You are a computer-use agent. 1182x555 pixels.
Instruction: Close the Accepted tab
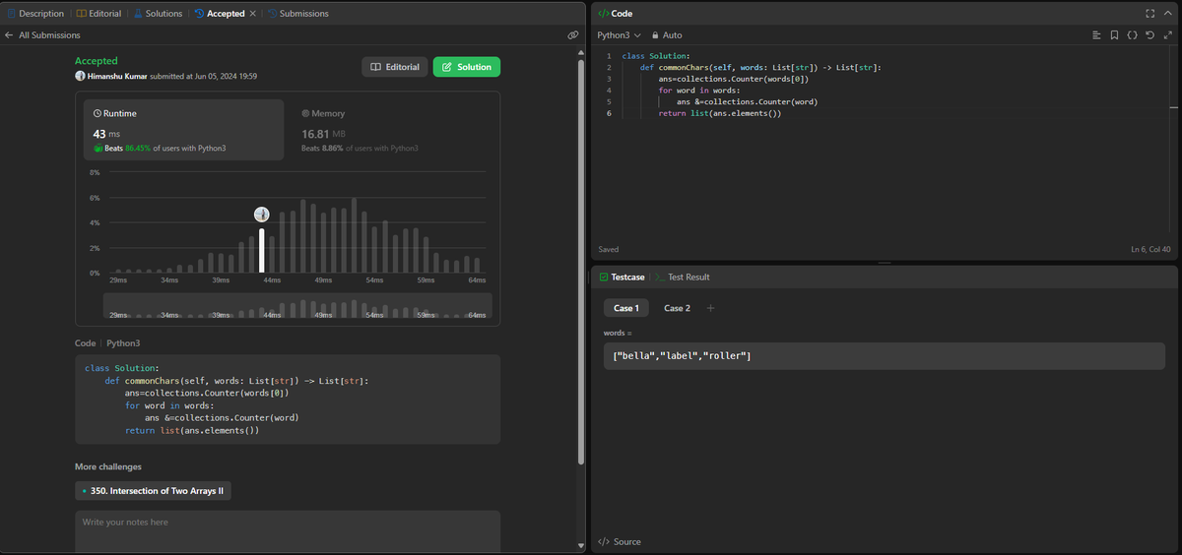[x=253, y=14]
